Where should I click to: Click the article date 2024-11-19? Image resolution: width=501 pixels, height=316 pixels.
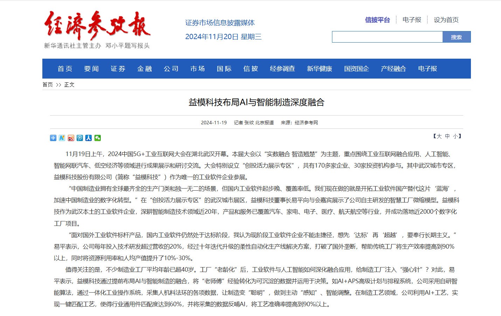point(214,123)
